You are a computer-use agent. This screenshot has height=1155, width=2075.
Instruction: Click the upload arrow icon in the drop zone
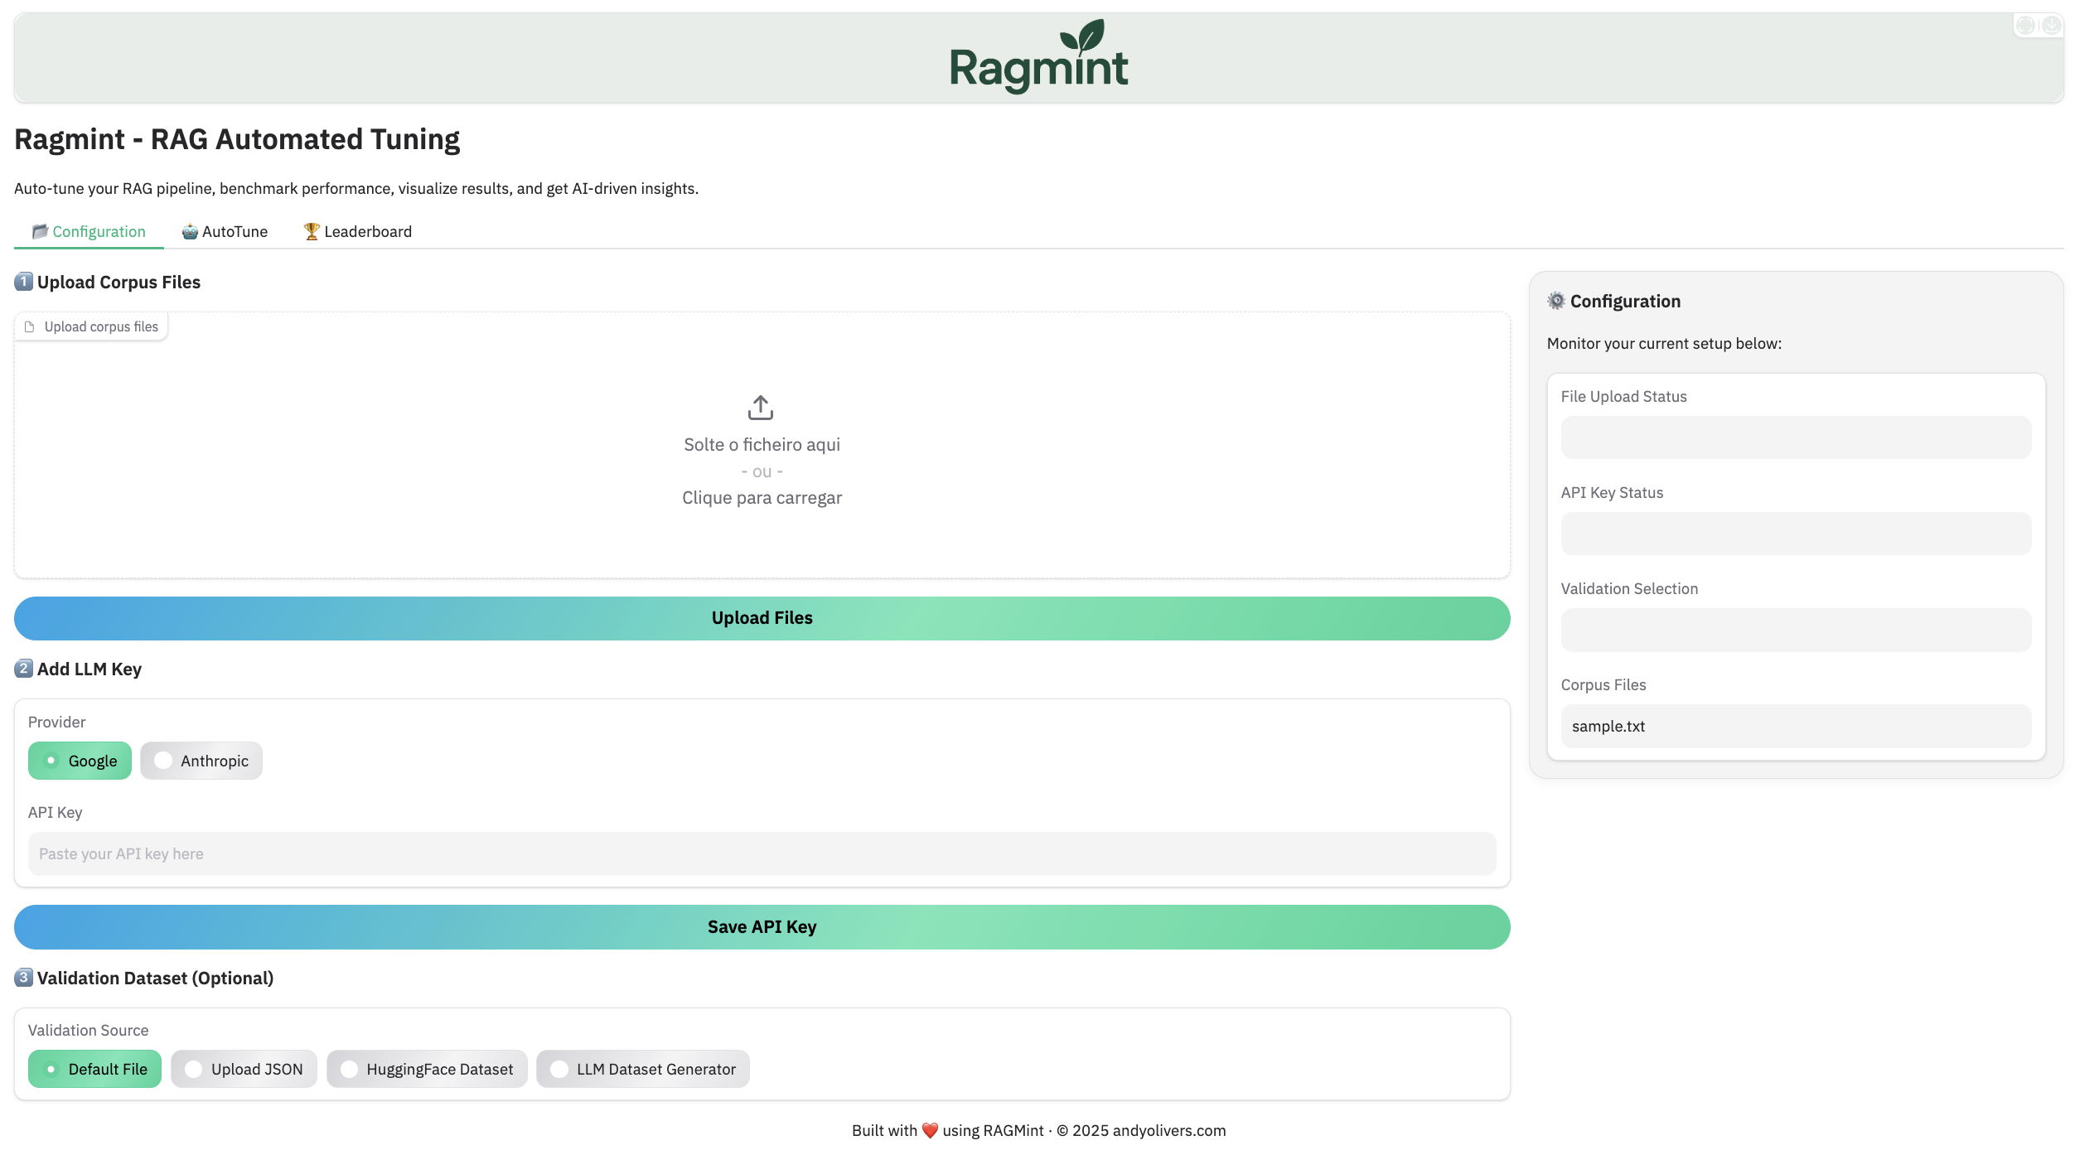point(761,407)
